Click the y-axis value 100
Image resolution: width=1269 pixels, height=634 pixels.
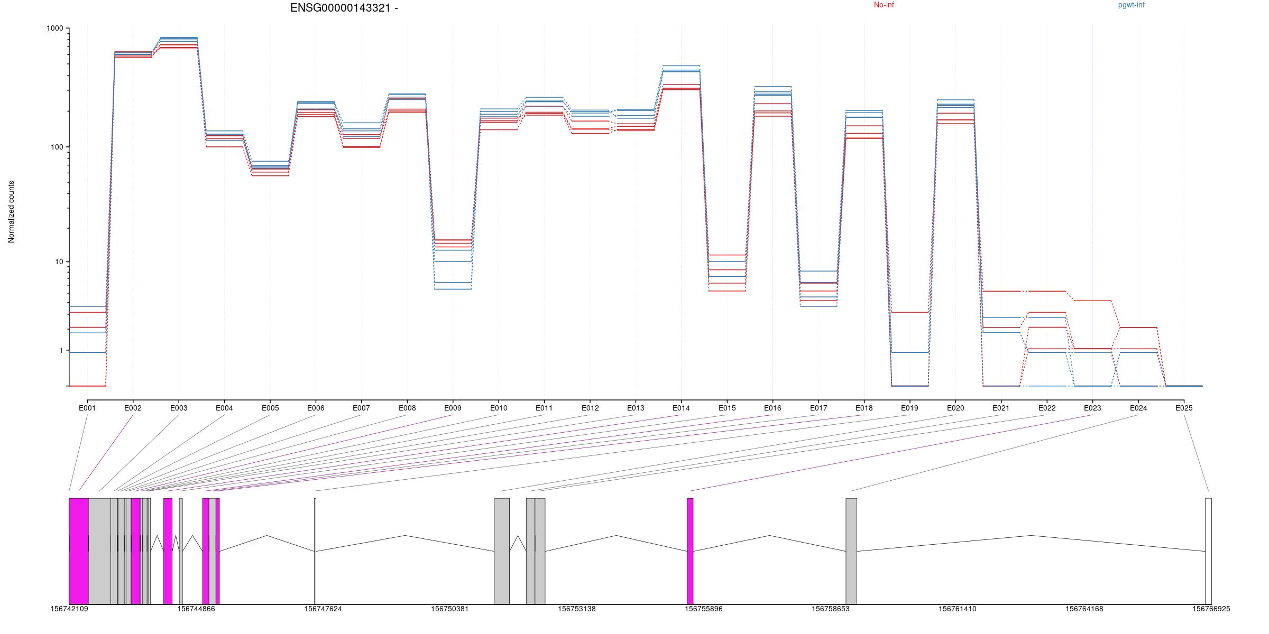pos(57,147)
